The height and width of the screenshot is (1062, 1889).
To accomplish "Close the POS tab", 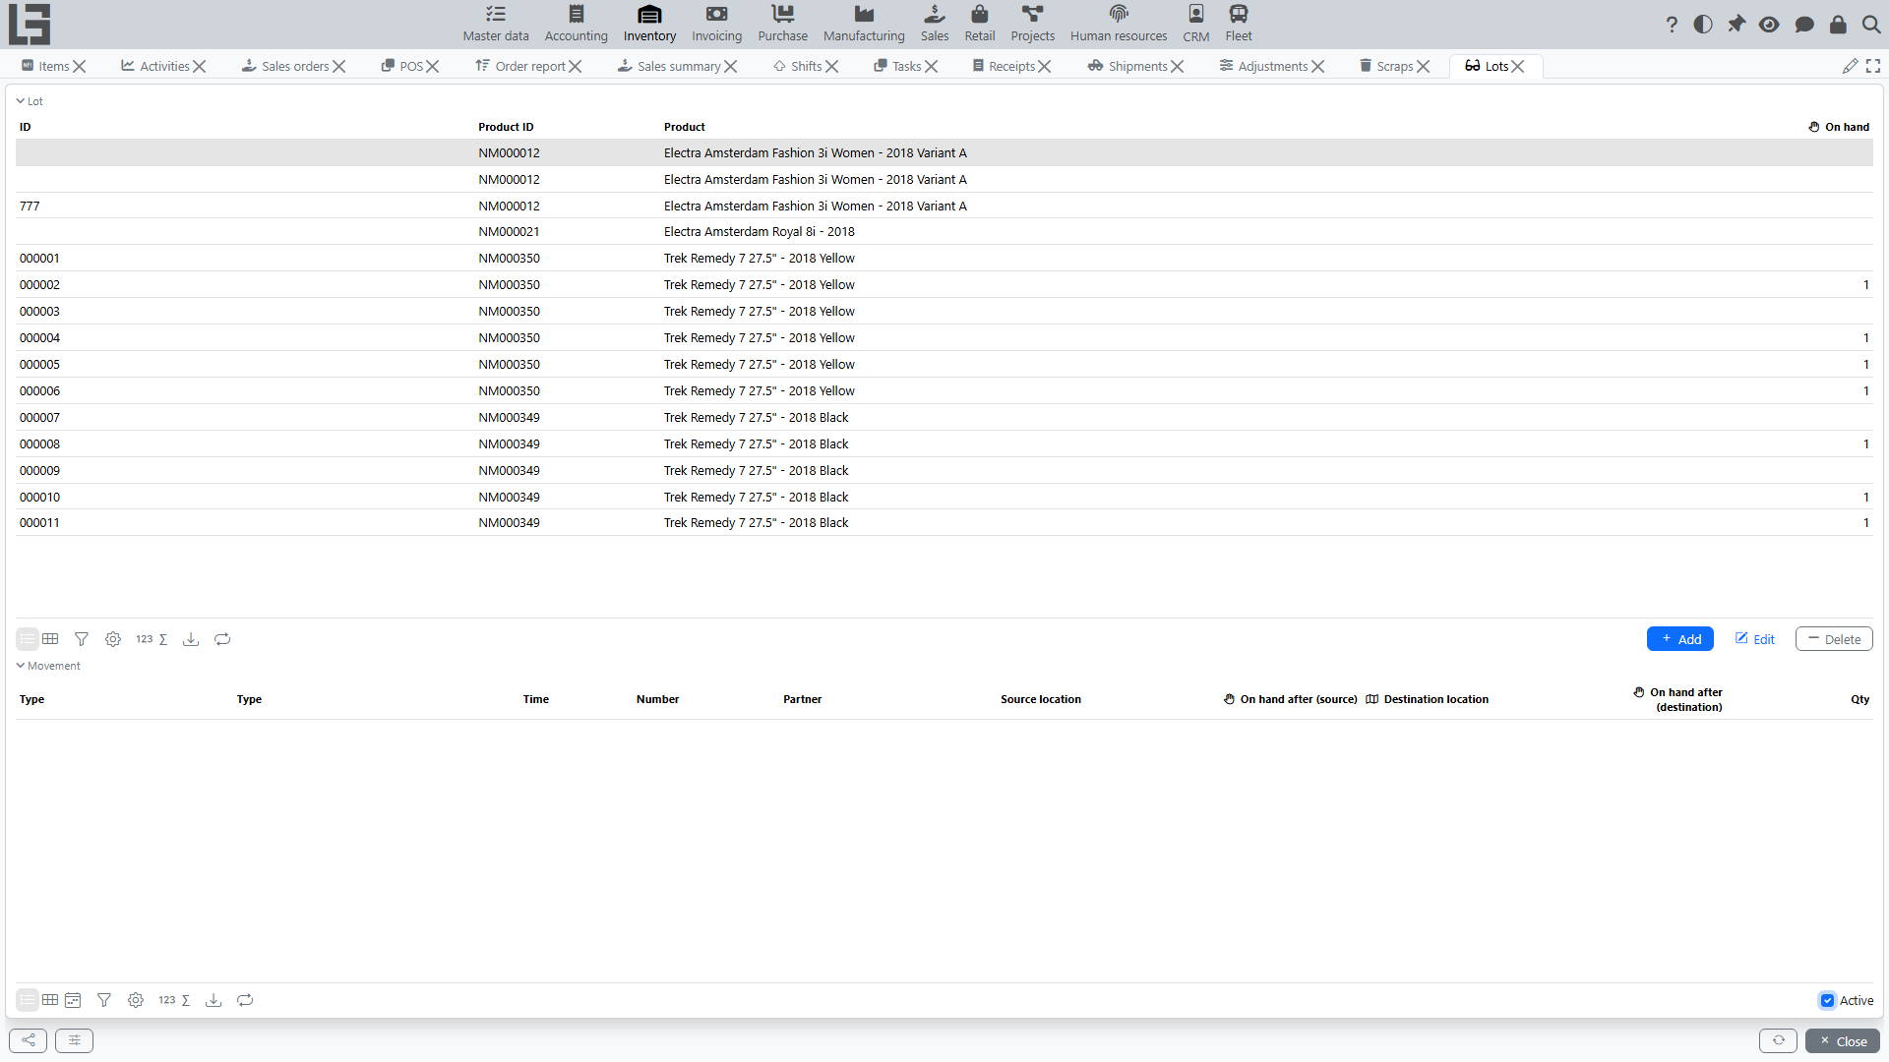I will click(x=433, y=66).
